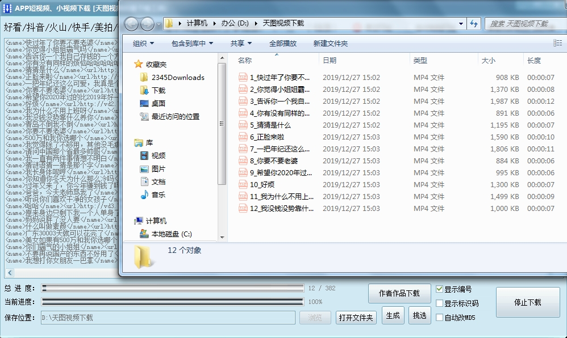Click the 挑选 button
567x338 pixels.
coord(419,316)
